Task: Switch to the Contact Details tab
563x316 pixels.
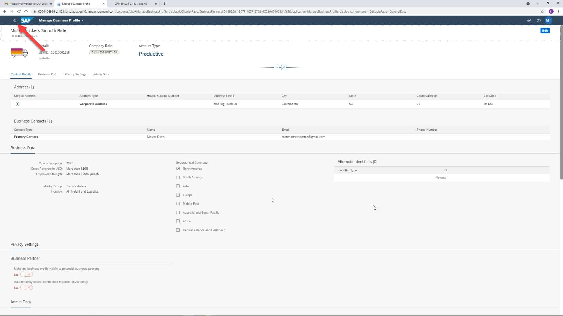Action: click(21, 75)
